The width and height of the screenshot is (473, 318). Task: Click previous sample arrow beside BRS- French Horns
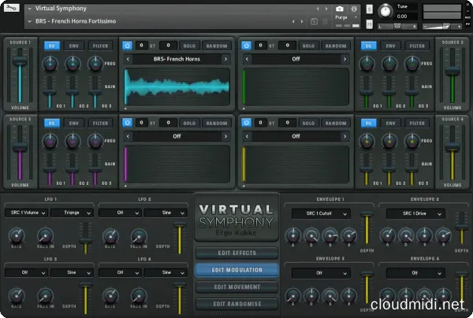pyautogui.click(x=128, y=59)
